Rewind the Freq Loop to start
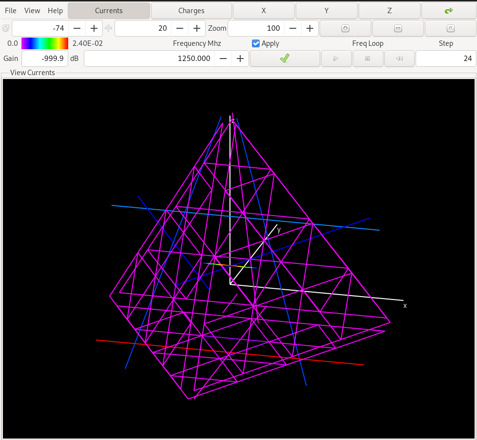Screen dimensions: 477x440 [399, 59]
